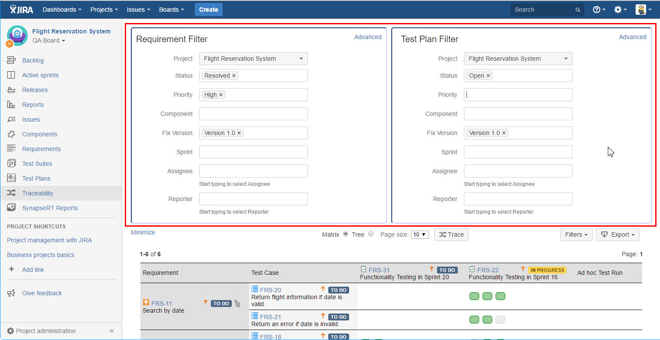Screen dimensions: 660x340
Task: Remove the High priority tag
Action: [221, 95]
